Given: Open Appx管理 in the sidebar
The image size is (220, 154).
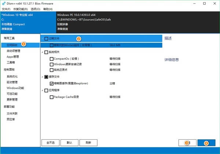Looking at the screenshot, I should coord(13,57).
